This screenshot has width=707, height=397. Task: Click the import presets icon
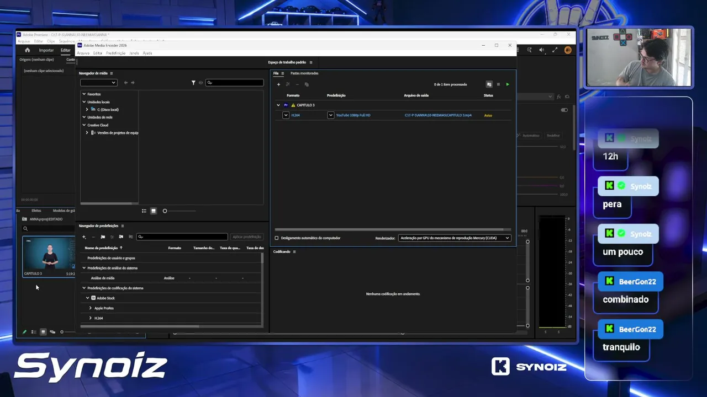click(x=121, y=237)
